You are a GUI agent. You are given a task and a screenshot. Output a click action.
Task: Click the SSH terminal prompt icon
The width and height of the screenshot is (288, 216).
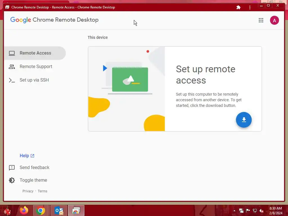pos(12,80)
